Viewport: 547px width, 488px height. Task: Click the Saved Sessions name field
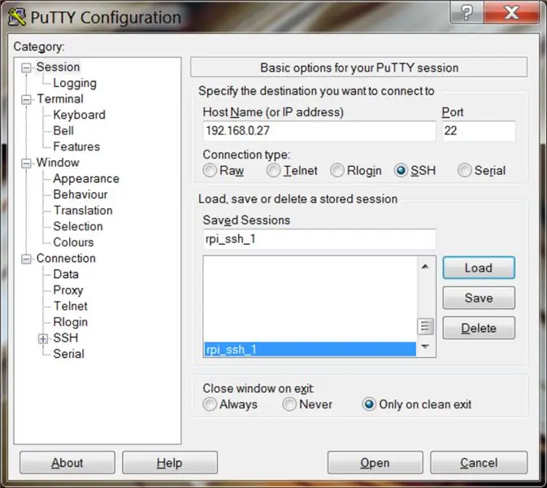pos(319,239)
